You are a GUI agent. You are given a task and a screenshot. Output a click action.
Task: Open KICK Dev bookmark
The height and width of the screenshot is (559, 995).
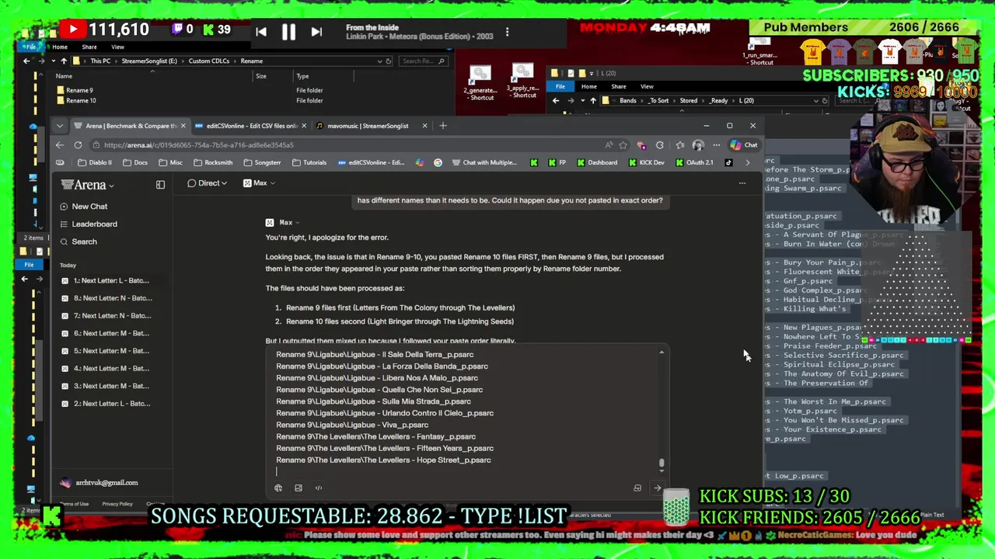pyautogui.click(x=646, y=163)
